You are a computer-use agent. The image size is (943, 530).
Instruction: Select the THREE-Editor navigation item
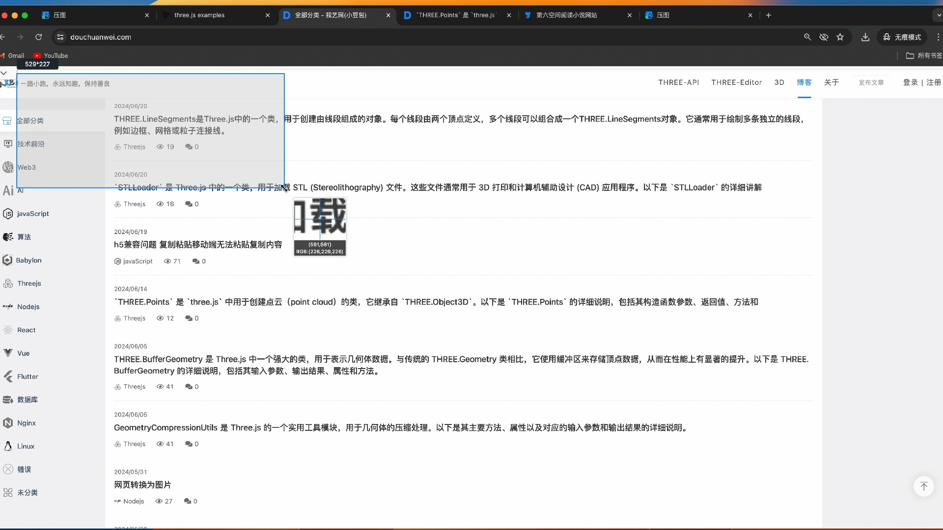(736, 82)
